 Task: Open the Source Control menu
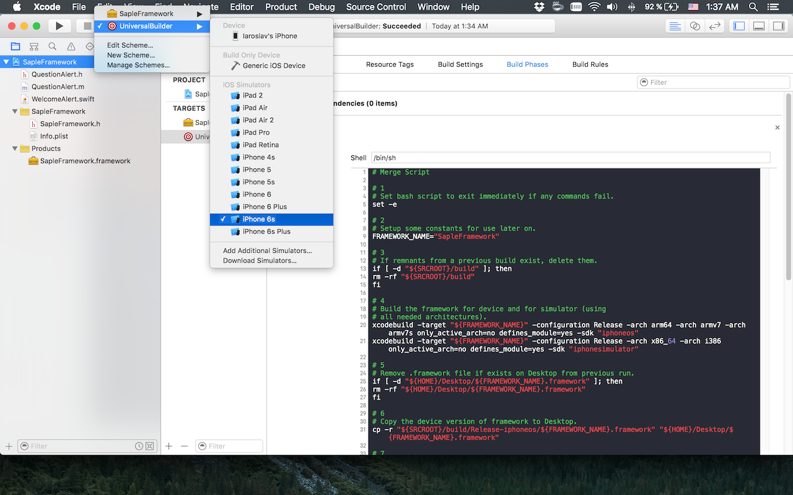click(376, 7)
